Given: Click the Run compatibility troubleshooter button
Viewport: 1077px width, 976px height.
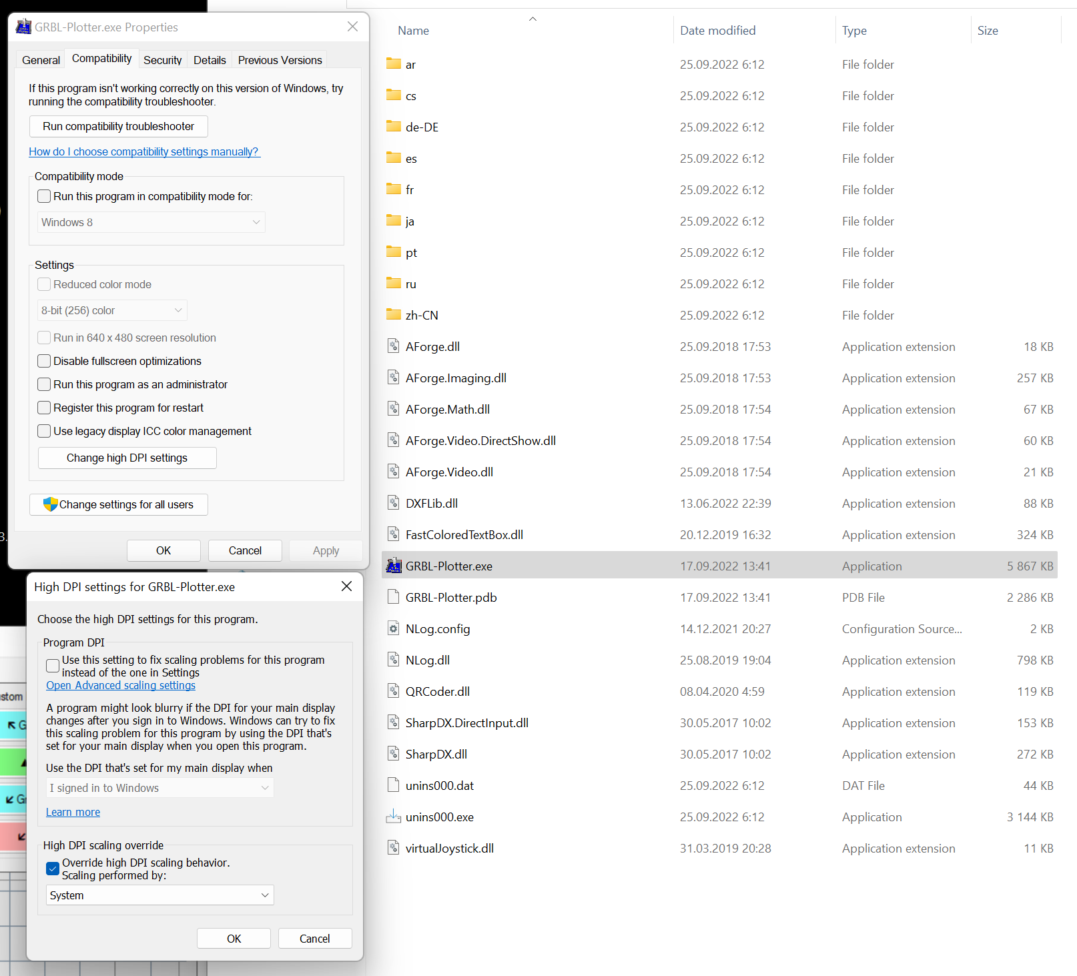Looking at the screenshot, I should [x=119, y=127].
